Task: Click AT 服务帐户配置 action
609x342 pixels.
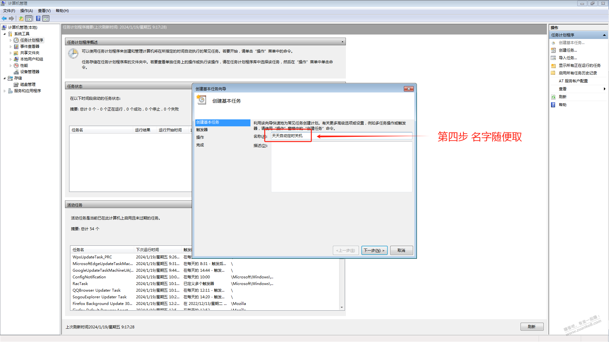Action: click(573, 81)
